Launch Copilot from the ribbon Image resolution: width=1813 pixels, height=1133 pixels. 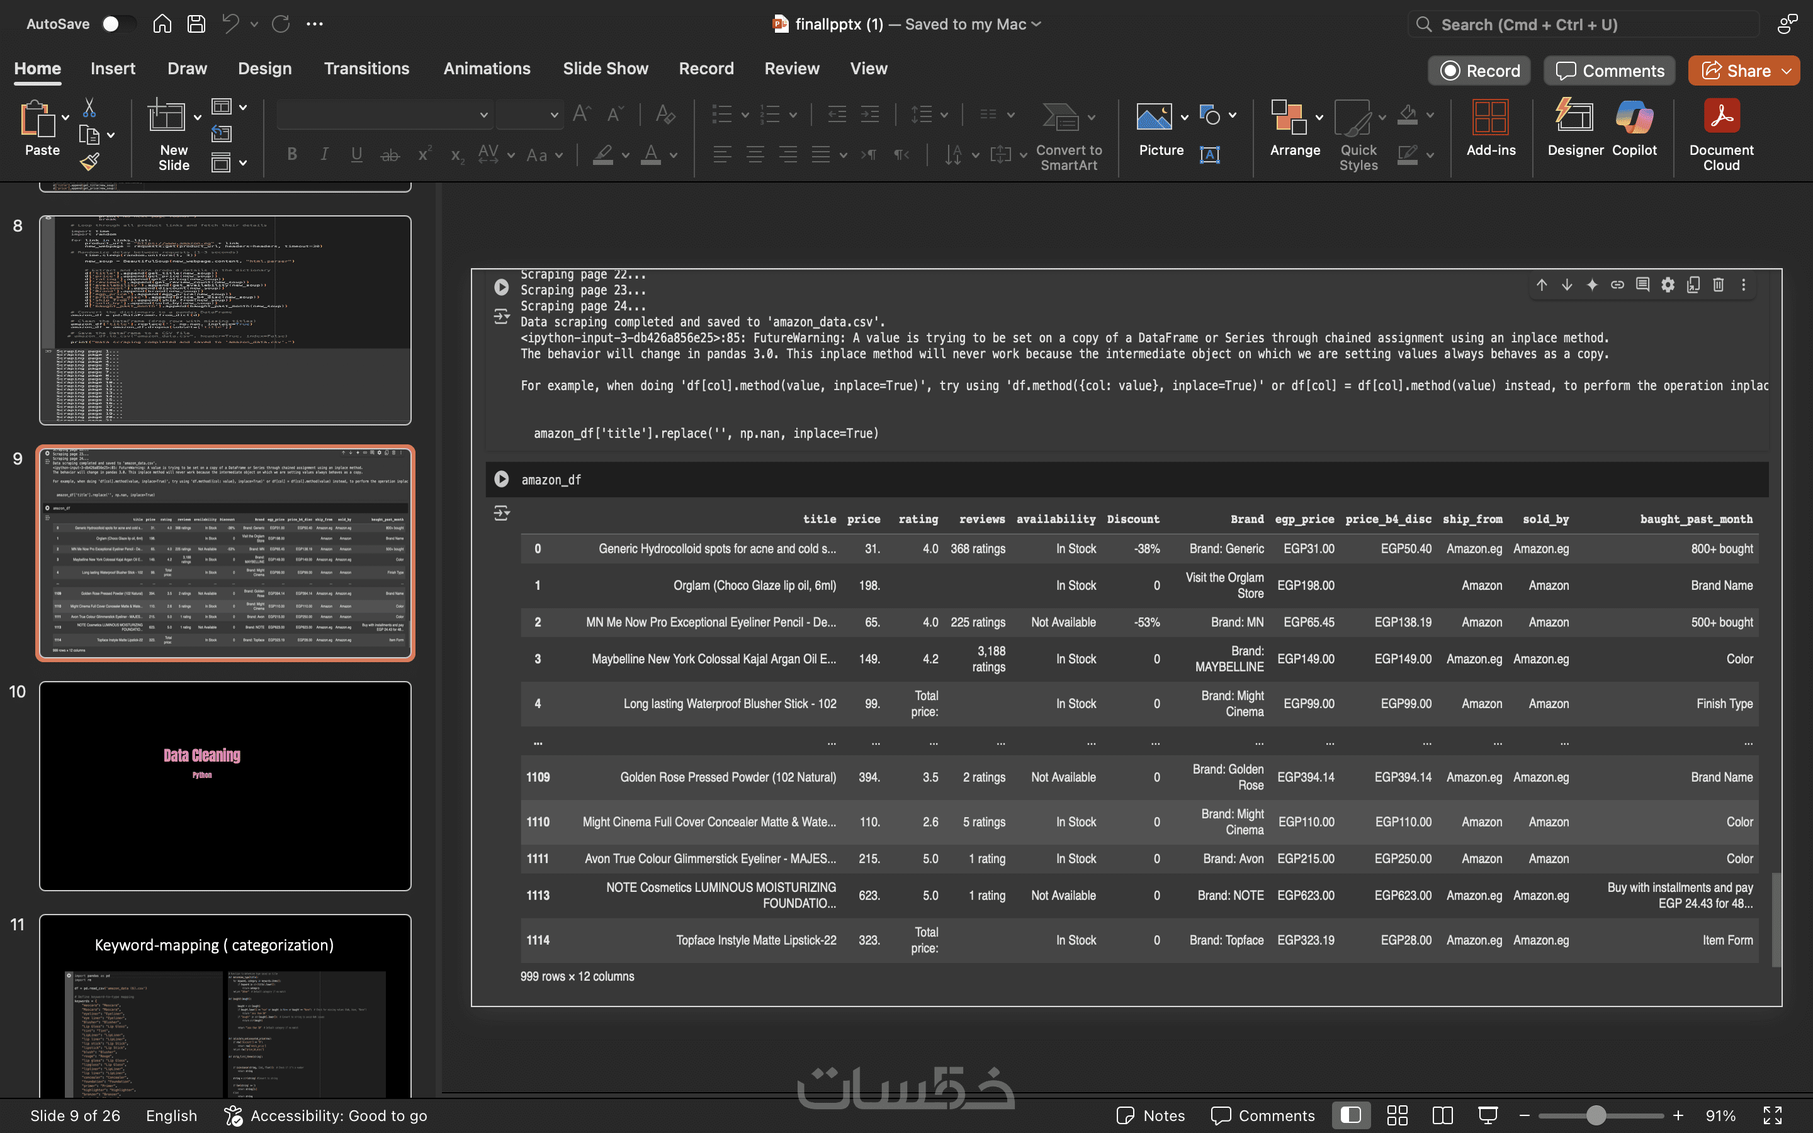[x=1634, y=118]
